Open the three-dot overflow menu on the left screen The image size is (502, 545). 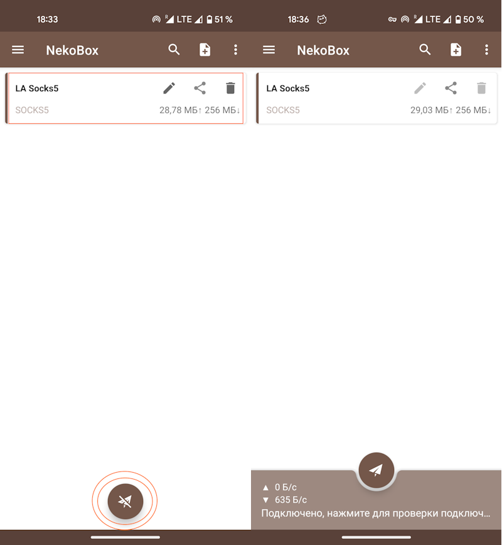[235, 50]
